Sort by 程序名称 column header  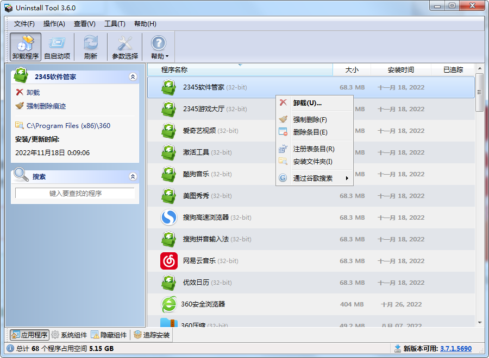click(240, 70)
